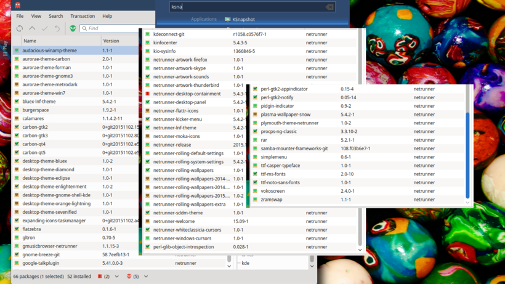This screenshot has height=284, width=505.
Task: Click the status icon beside google-talkplugin
Action: click(17, 263)
